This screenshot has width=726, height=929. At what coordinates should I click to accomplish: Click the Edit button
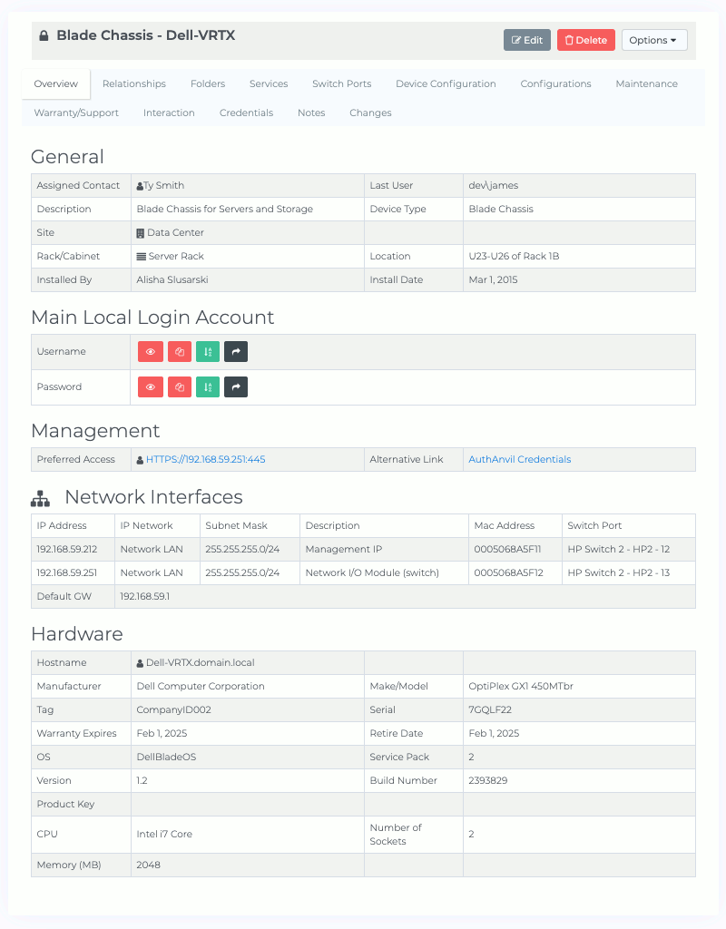pyautogui.click(x=526, y=40)
